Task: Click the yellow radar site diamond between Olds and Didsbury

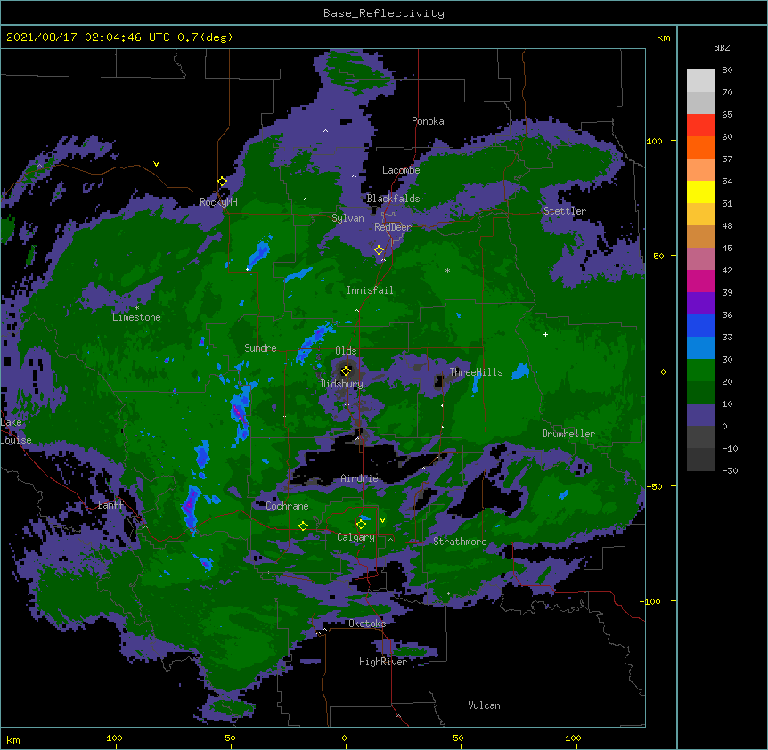Action: click(x=346, y=371)
